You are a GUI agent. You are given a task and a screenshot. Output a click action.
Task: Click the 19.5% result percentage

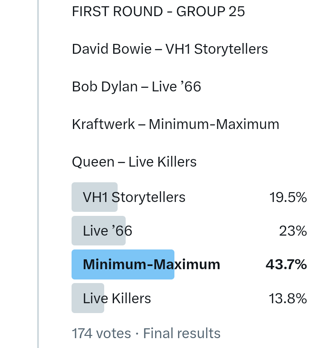pyautogui.click(x=288, y=197)
